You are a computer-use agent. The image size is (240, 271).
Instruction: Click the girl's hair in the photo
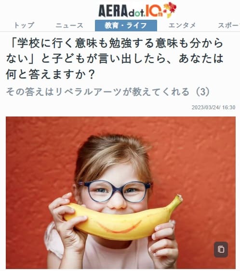pos(112,157)
